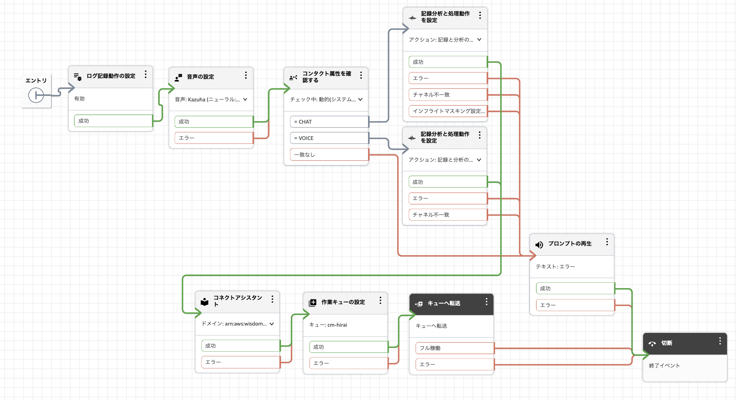Image resolution: width=736 pixels, height=400 pixels.
Task: Click the 作業キューの設定 queue icon
Action: [x=312, y=302]
